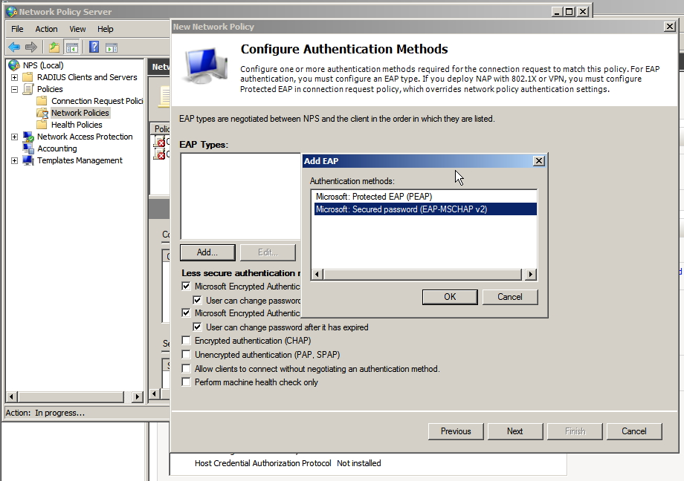Click the first disabled policy row icon

[x=160, y=142]
